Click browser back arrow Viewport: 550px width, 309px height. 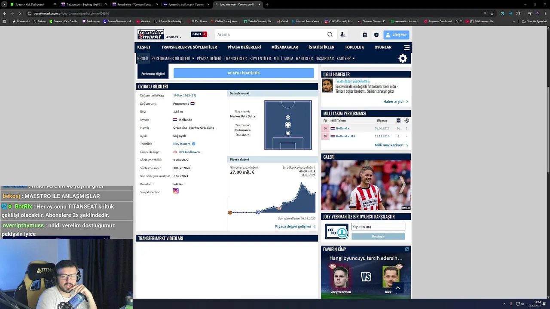pyautogui.click(x=5, y=13)
